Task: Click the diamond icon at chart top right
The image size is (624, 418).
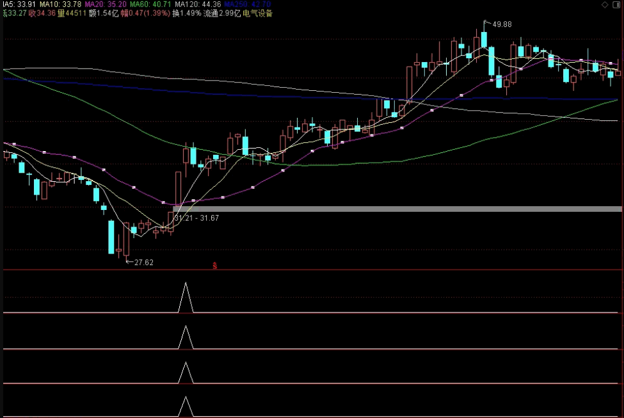Action: coord(605,4)
